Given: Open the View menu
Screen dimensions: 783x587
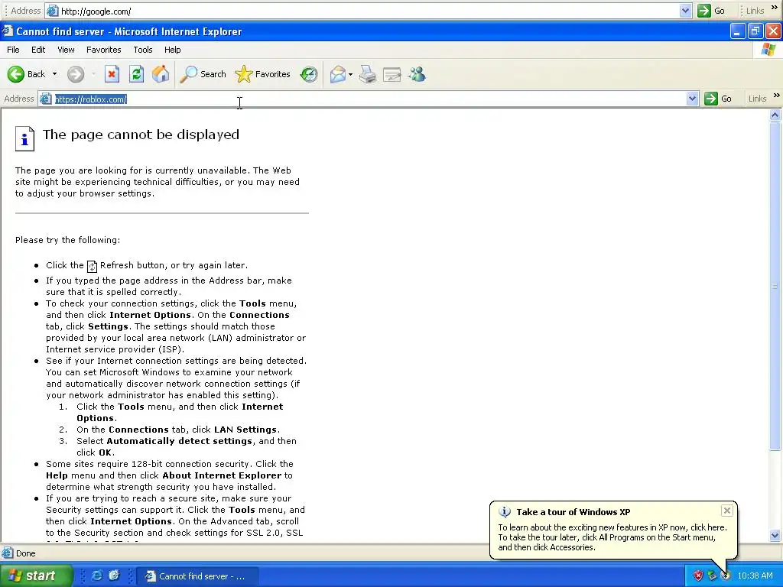Looking at the screenshot, I should 66,50.
